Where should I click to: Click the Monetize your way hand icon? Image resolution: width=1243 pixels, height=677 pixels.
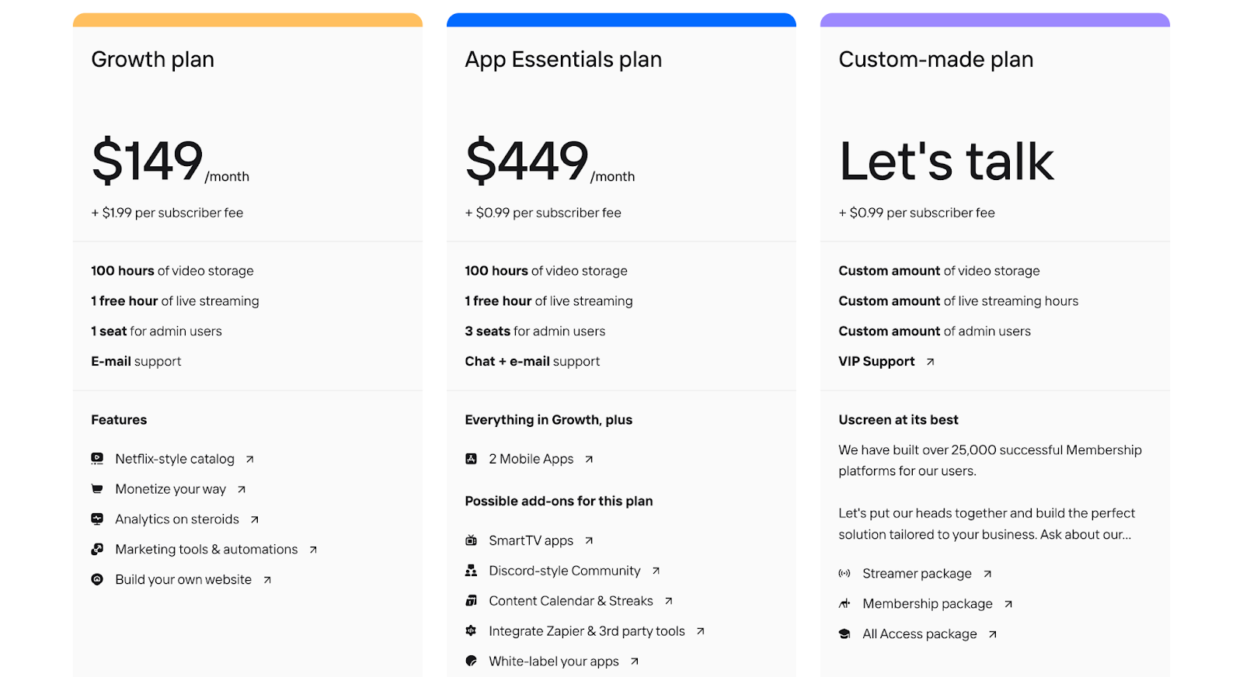coord(97,489)
